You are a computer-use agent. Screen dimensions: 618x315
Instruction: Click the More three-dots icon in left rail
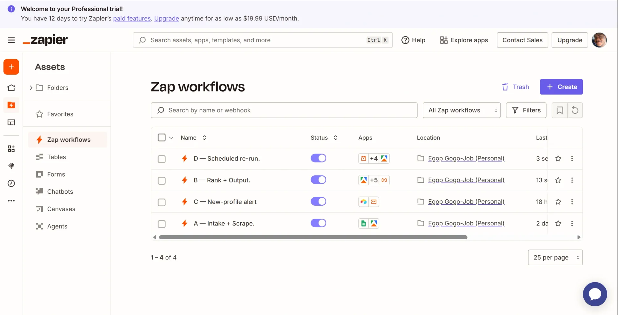11,201
